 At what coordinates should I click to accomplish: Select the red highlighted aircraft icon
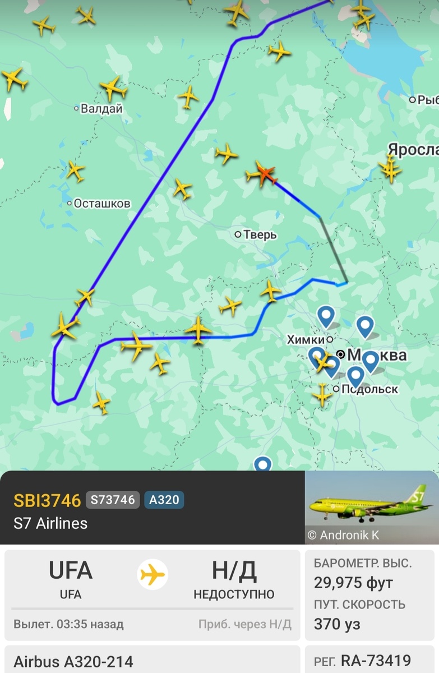coord(262,174)
